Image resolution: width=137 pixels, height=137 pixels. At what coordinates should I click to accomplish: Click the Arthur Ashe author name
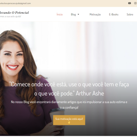tap(90, 93)
